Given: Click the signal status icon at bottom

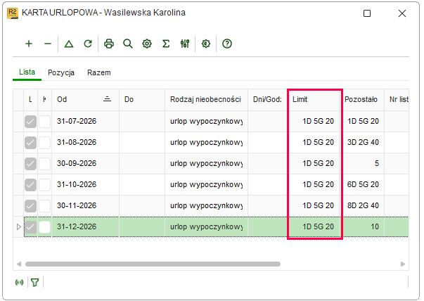Looking at the screenshot, I should [x=20, y=283].
